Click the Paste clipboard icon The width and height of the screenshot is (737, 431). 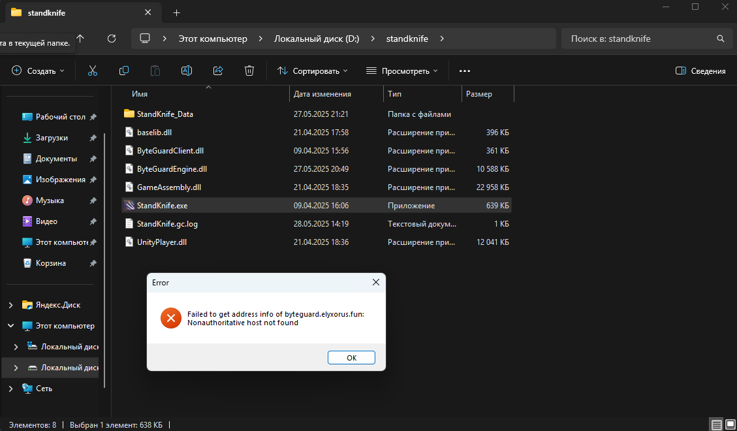coord(155,71)
